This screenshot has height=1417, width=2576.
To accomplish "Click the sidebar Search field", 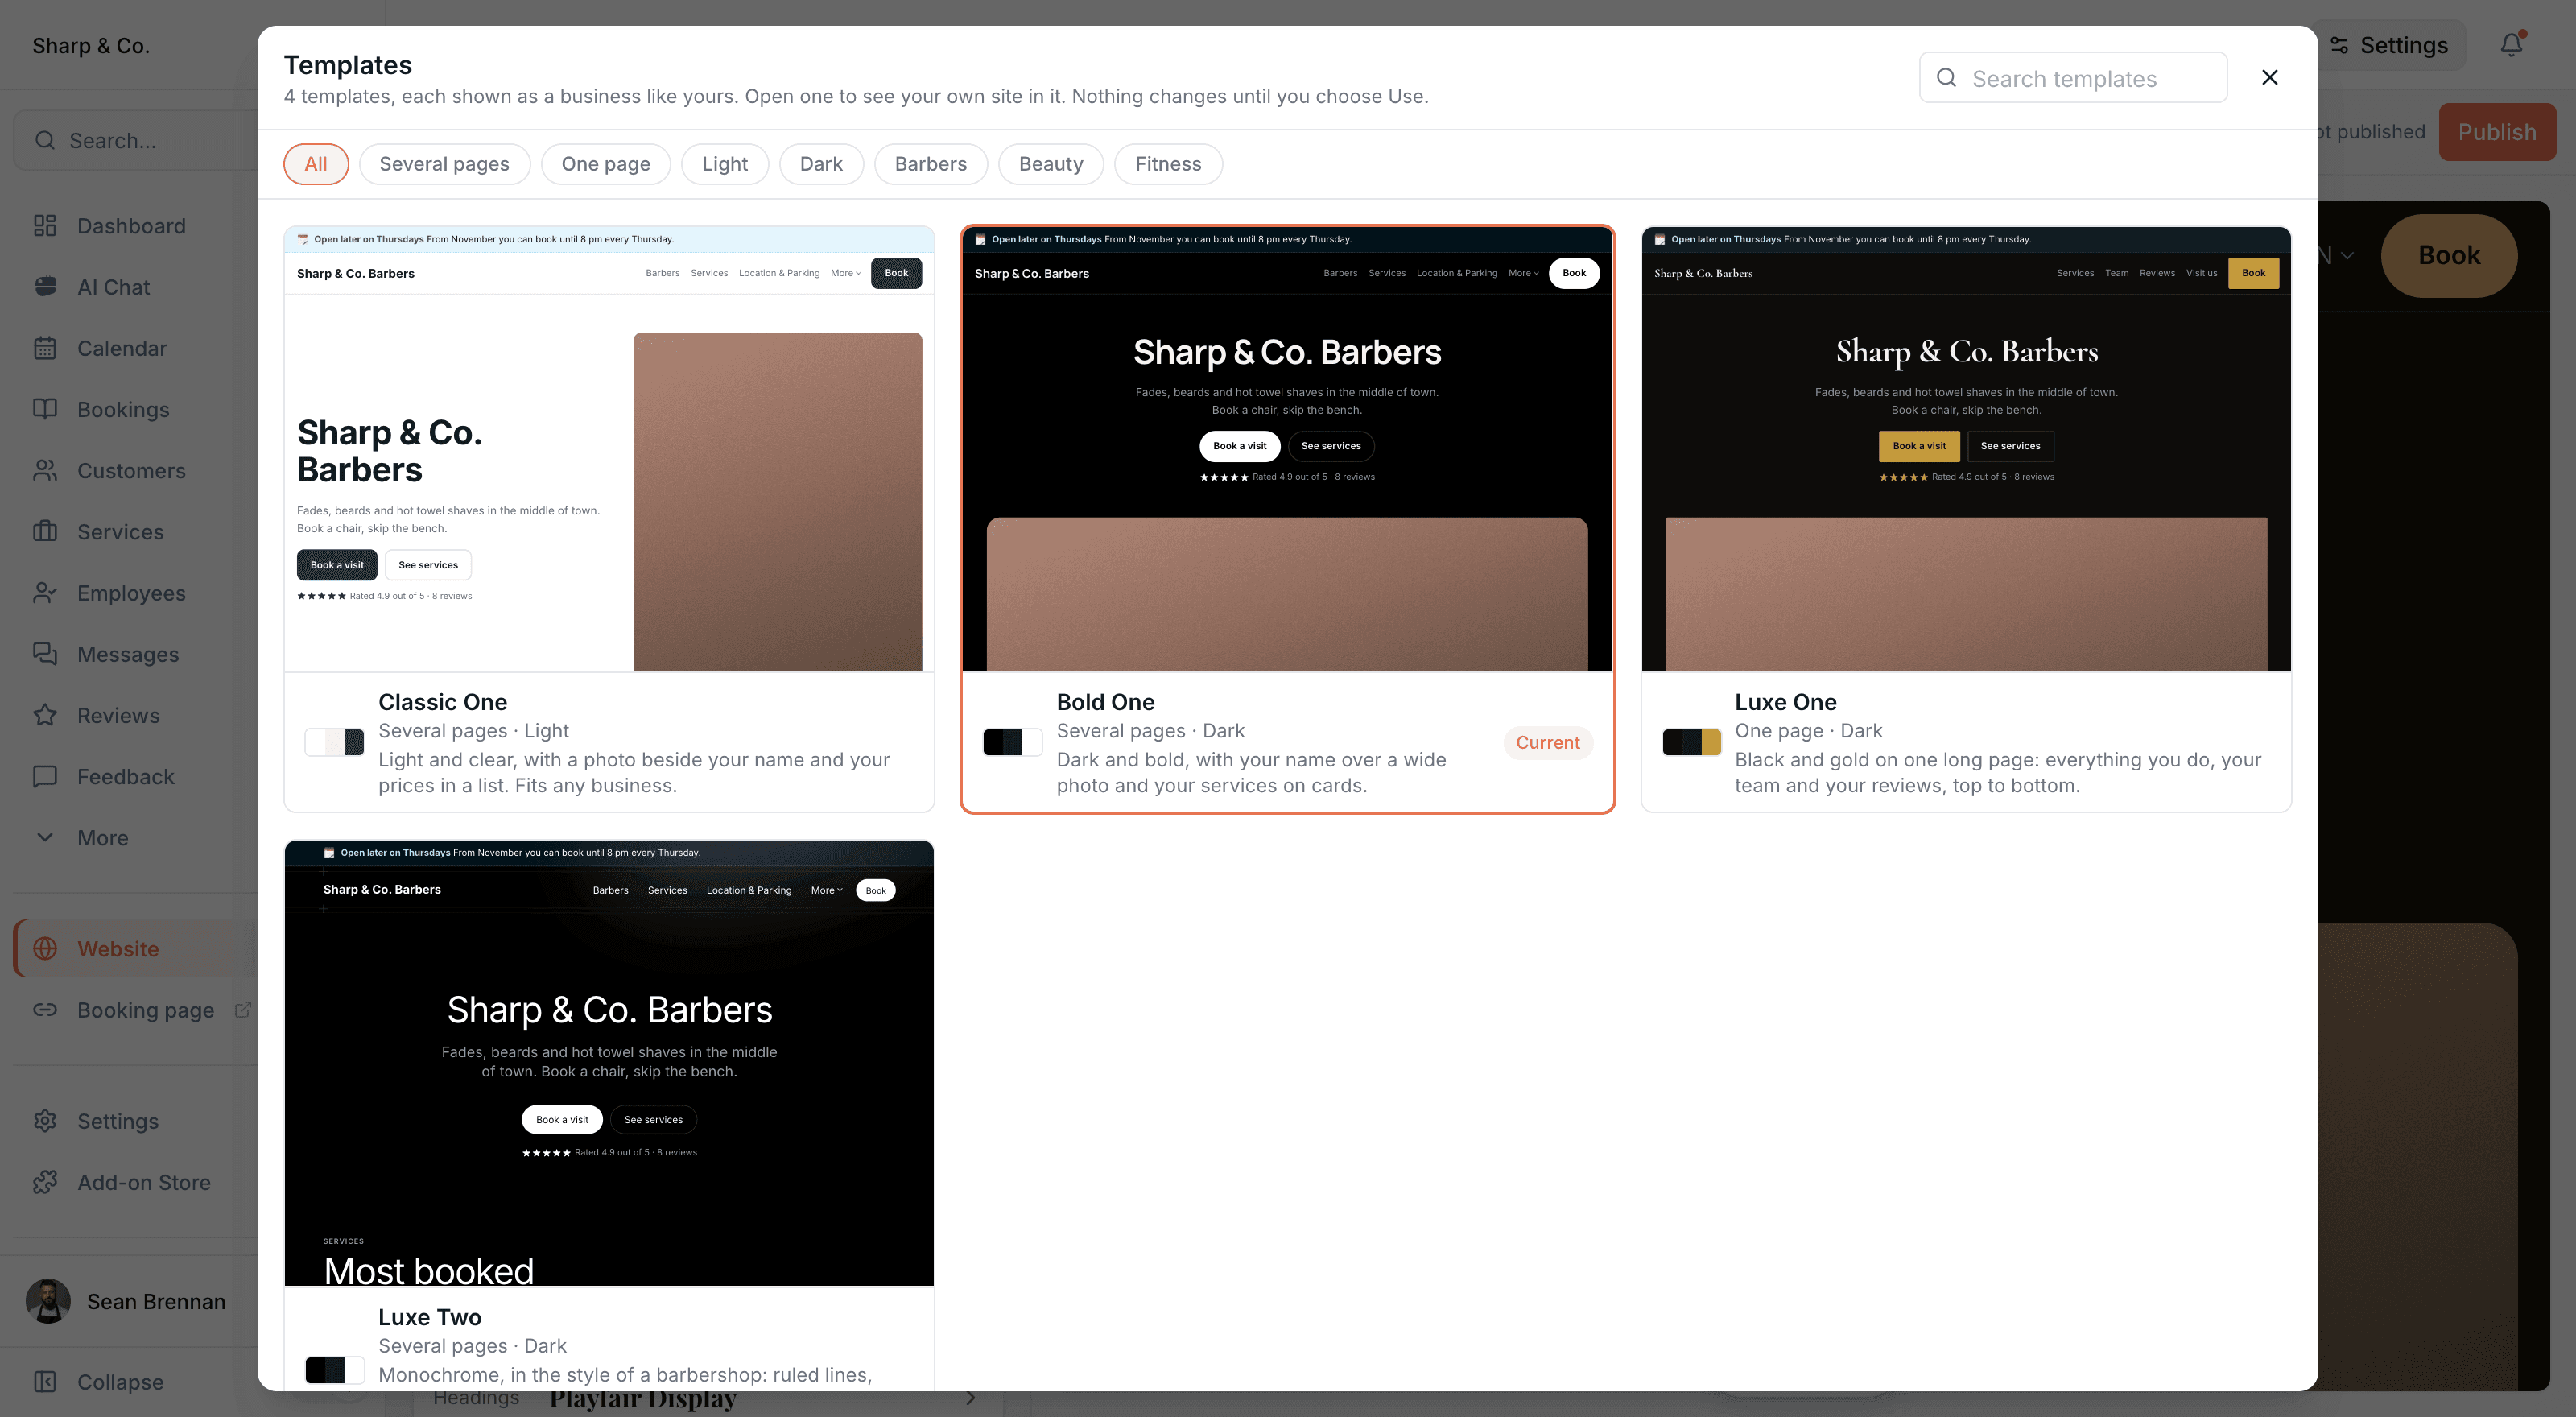I will [x=136, y=140].
